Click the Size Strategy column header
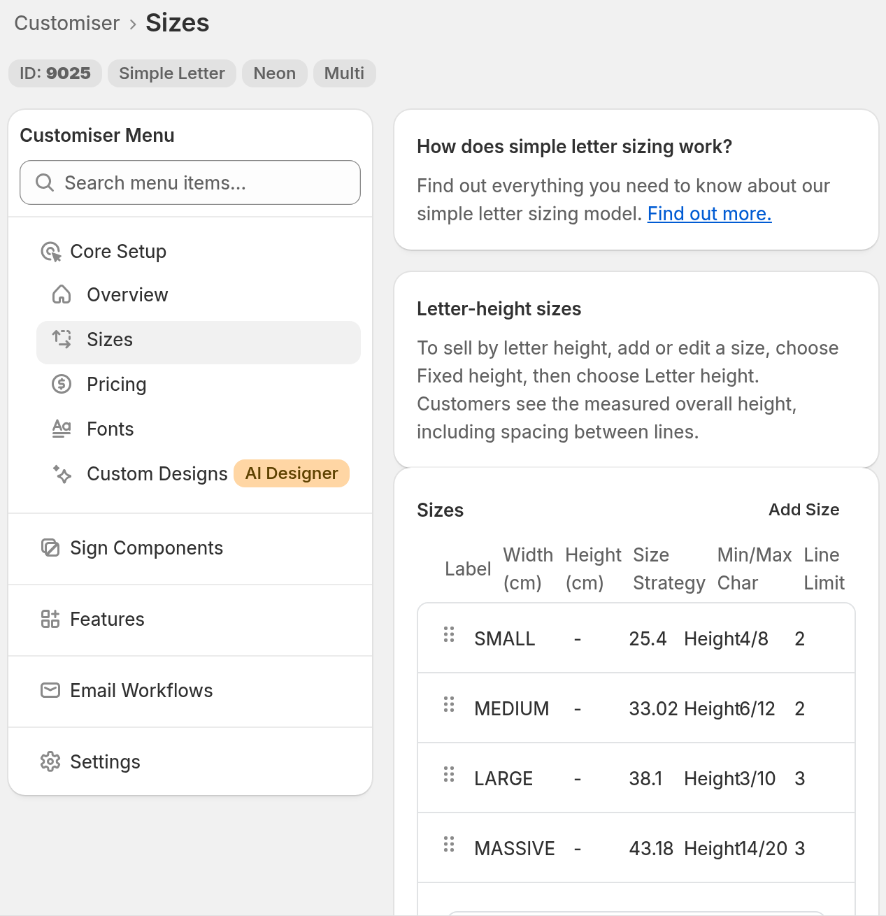886x916 pixels. (669, 568)
